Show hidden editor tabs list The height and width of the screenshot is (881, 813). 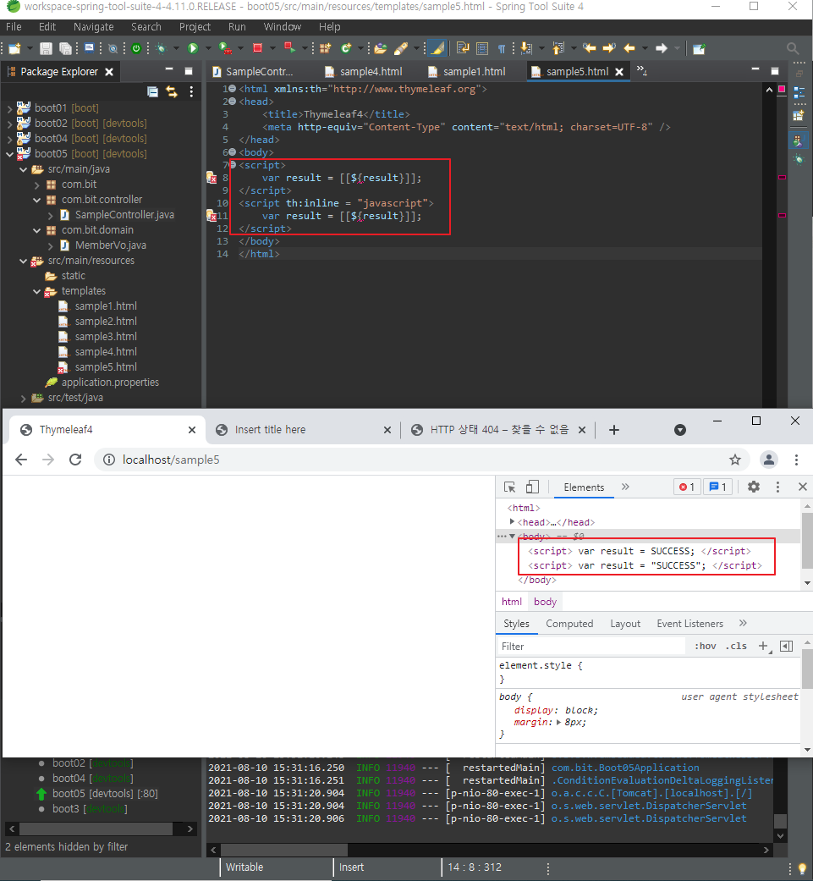(642, 71)
